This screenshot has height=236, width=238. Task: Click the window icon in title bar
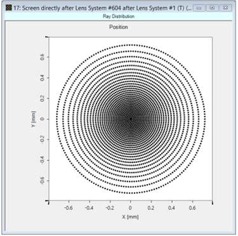(x=9, y=8)
